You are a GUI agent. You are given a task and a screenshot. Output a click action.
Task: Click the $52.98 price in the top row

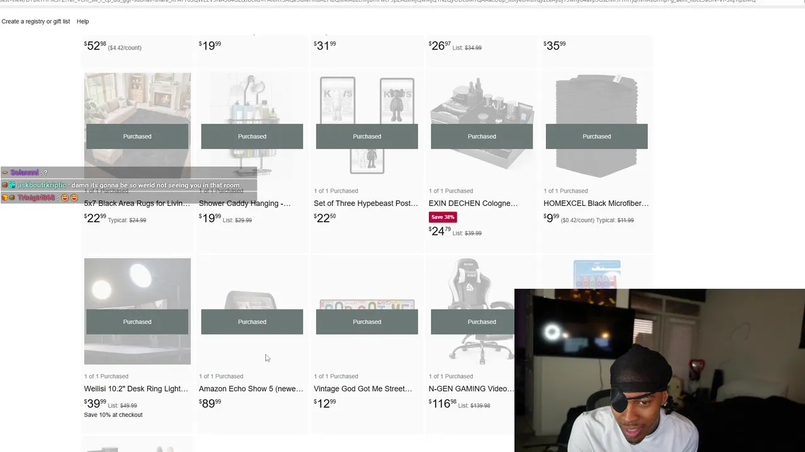tap(95, 45)
